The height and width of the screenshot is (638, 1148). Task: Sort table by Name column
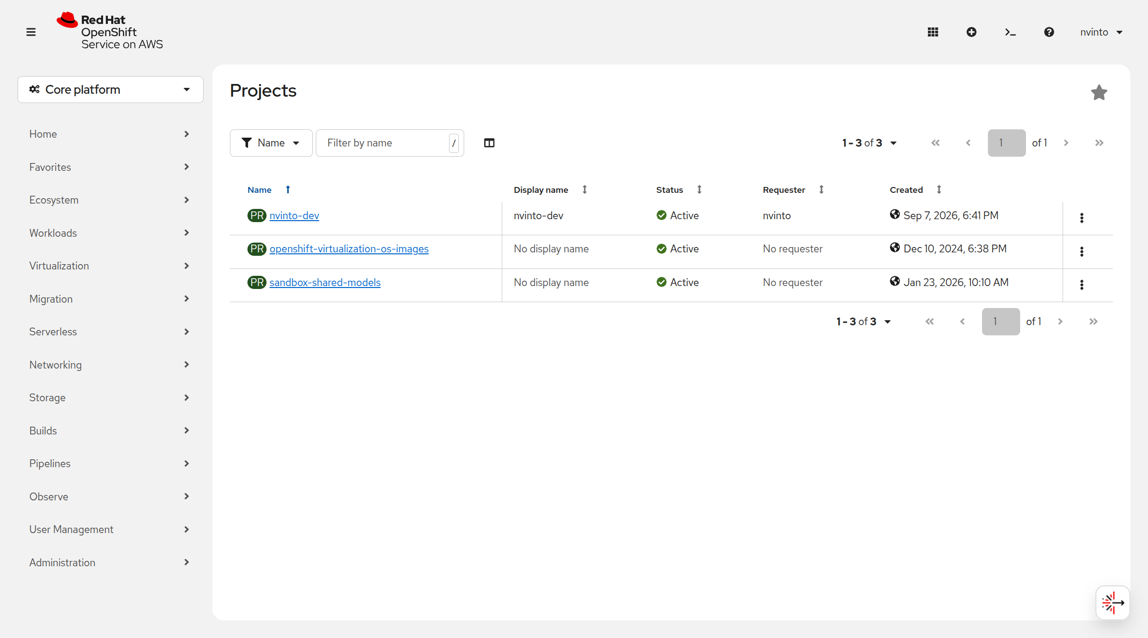coord(269,190)
